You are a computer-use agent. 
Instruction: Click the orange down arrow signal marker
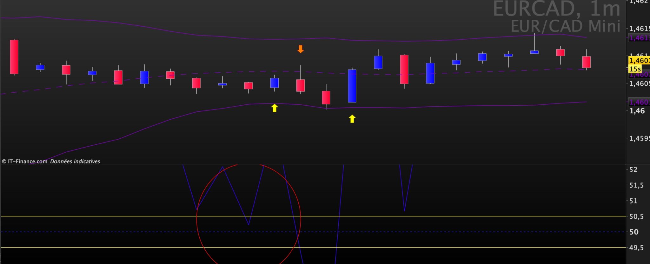301,49
